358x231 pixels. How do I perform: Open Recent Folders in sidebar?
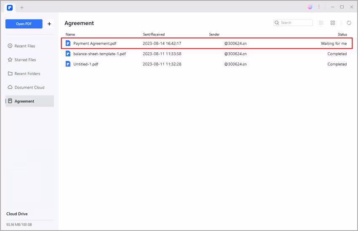[x=27, y=74]
